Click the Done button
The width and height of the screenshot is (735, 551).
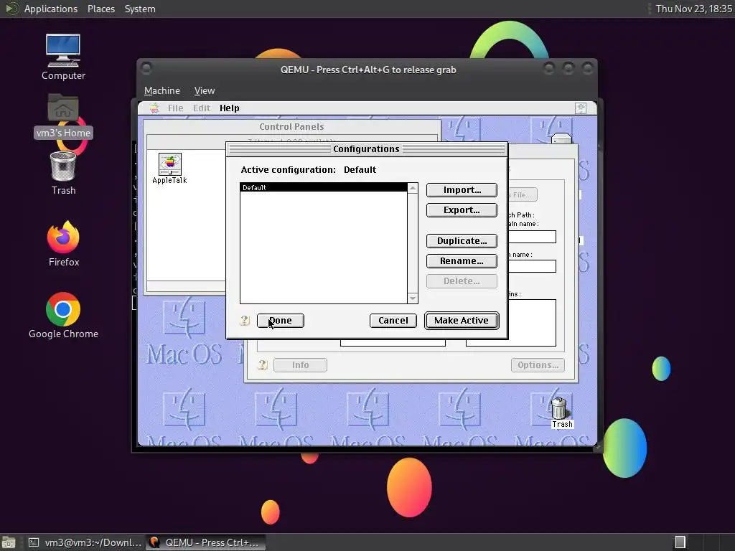[x=281, y=321]
